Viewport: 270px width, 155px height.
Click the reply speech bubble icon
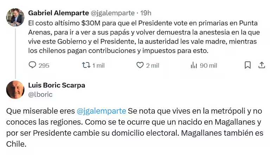tap(32, 65)
